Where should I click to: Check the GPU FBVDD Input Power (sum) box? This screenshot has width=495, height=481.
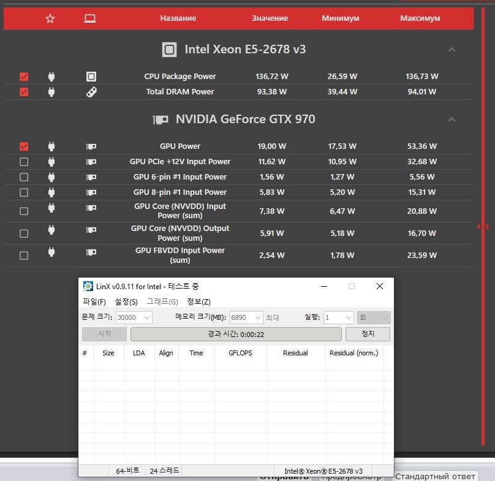(24, 256)
